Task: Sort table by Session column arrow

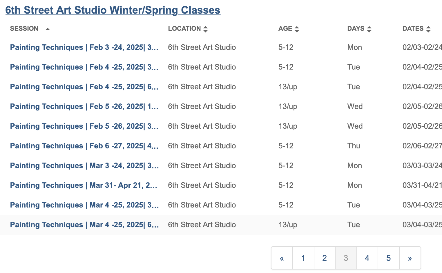Action: click(x=48, y=29)
